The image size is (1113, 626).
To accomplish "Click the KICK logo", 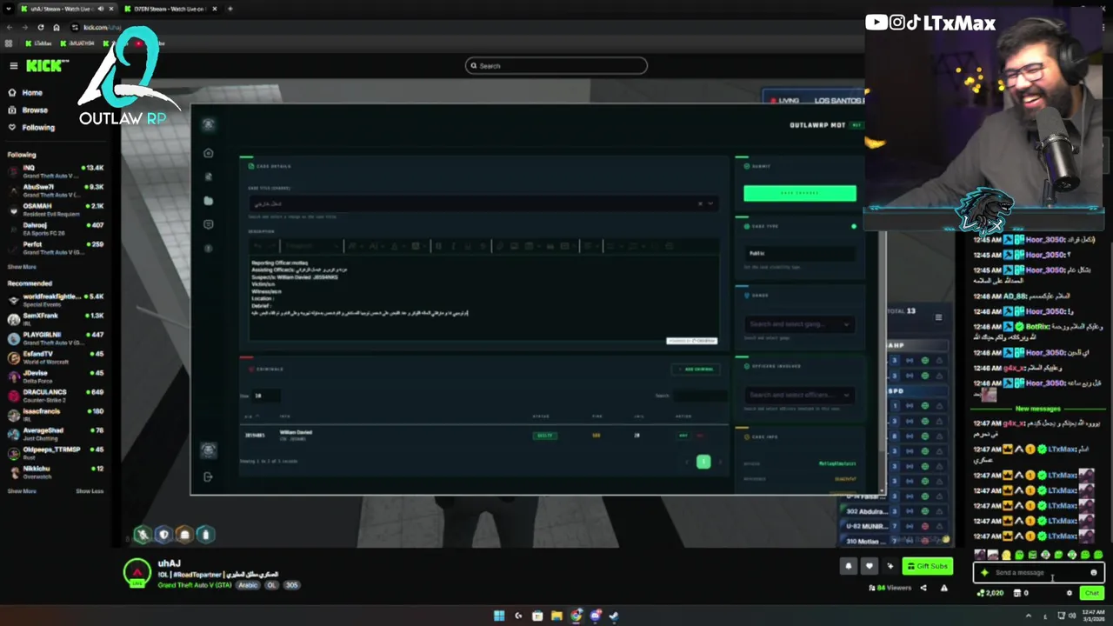I will click(x=47, y=66).
